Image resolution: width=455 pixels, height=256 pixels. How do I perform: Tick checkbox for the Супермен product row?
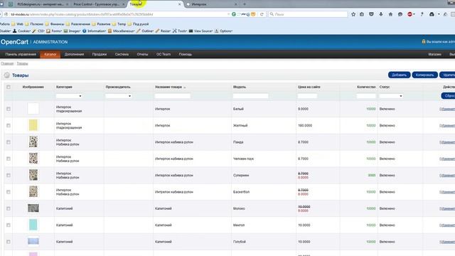pos(9,176)
